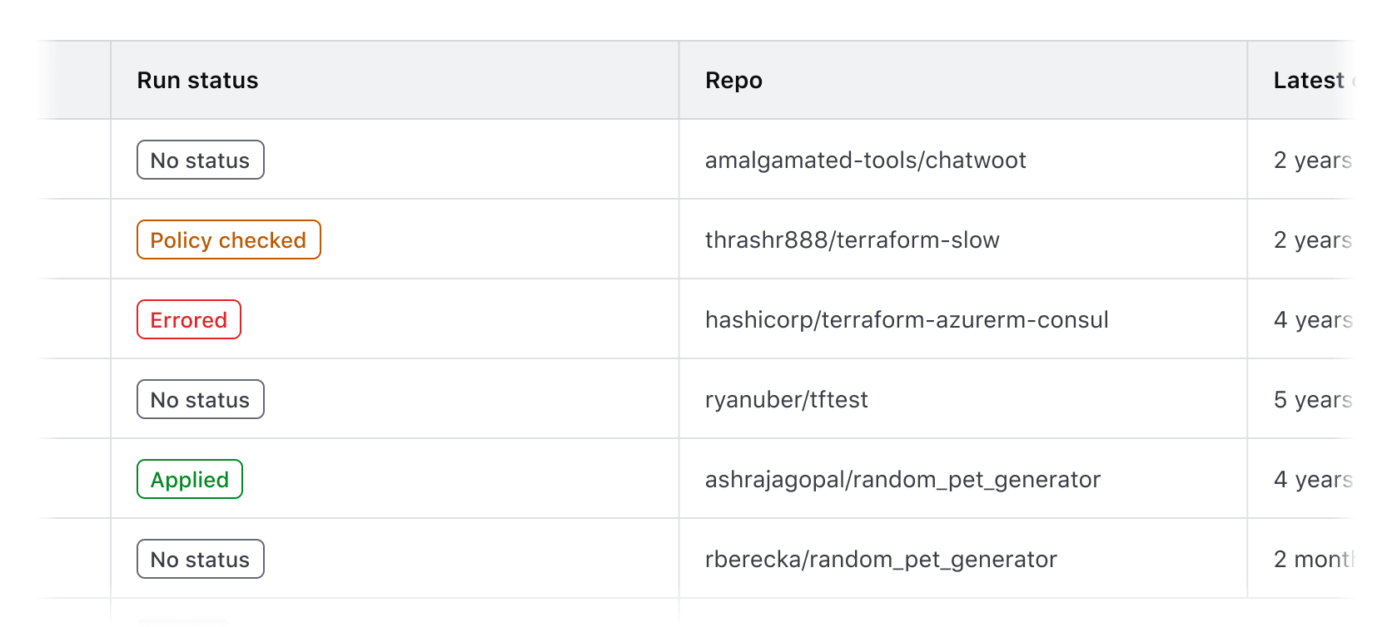
Task: Open the ashrajagopal/random_pet_generator repo
Action: (x=902, y=480)
